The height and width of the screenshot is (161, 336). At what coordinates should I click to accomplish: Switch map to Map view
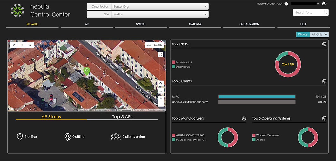click(149, 45)
